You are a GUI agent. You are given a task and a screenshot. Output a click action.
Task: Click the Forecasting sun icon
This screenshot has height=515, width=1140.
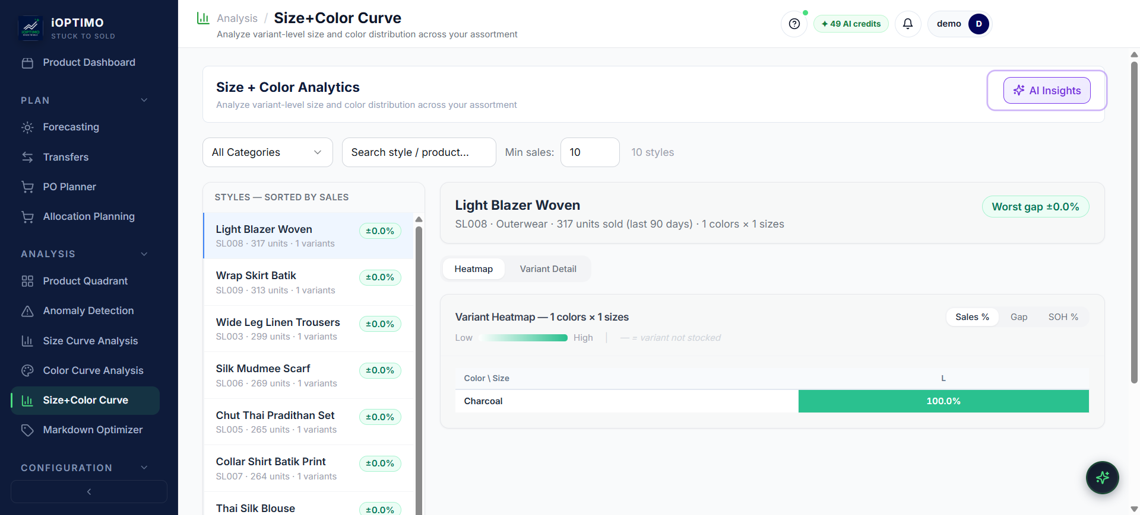[27, 127]
